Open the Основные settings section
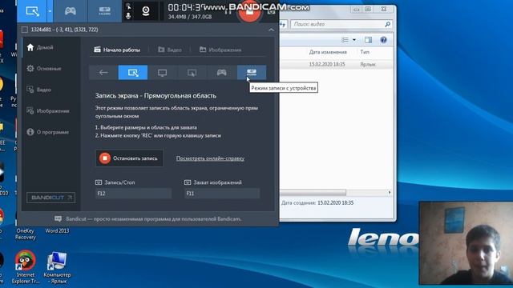The height and width of the screenshot is (288, 513). click(44, 69)
